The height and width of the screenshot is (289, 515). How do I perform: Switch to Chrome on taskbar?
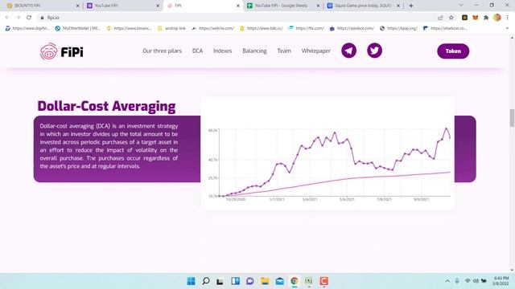click(x=295, y=281)
